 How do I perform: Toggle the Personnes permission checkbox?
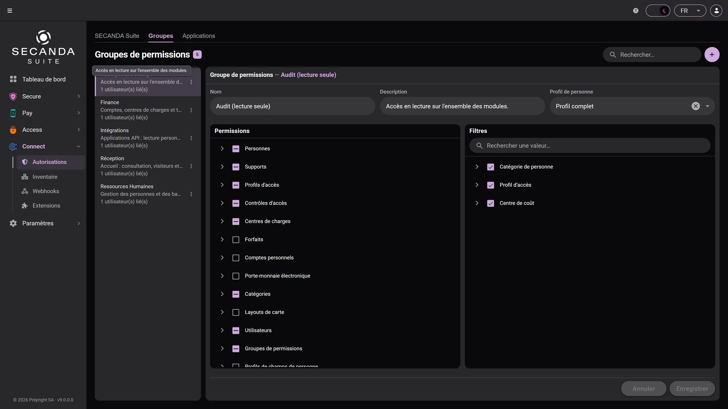coord(236,148)
